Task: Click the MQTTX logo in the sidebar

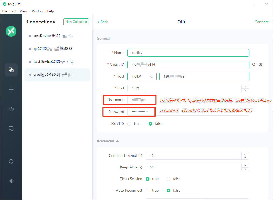Action: point(11,31)
